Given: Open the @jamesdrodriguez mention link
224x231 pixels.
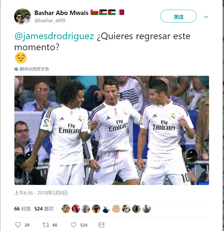Looking at the screenshot, I should coord(54,36).
